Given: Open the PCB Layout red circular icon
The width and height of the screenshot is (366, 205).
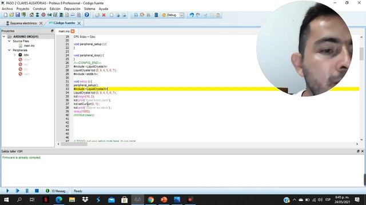Looking at the screenshot, I should 43,15.
